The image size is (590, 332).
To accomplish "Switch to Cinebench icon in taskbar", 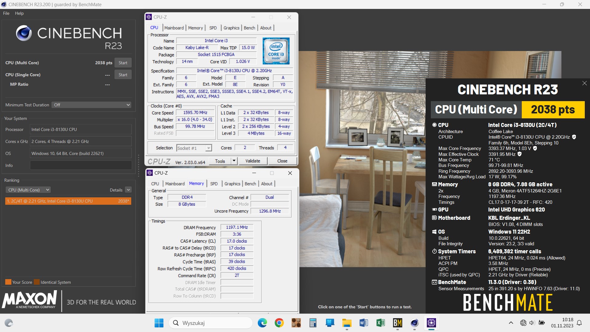I will (x=414, y=323).
